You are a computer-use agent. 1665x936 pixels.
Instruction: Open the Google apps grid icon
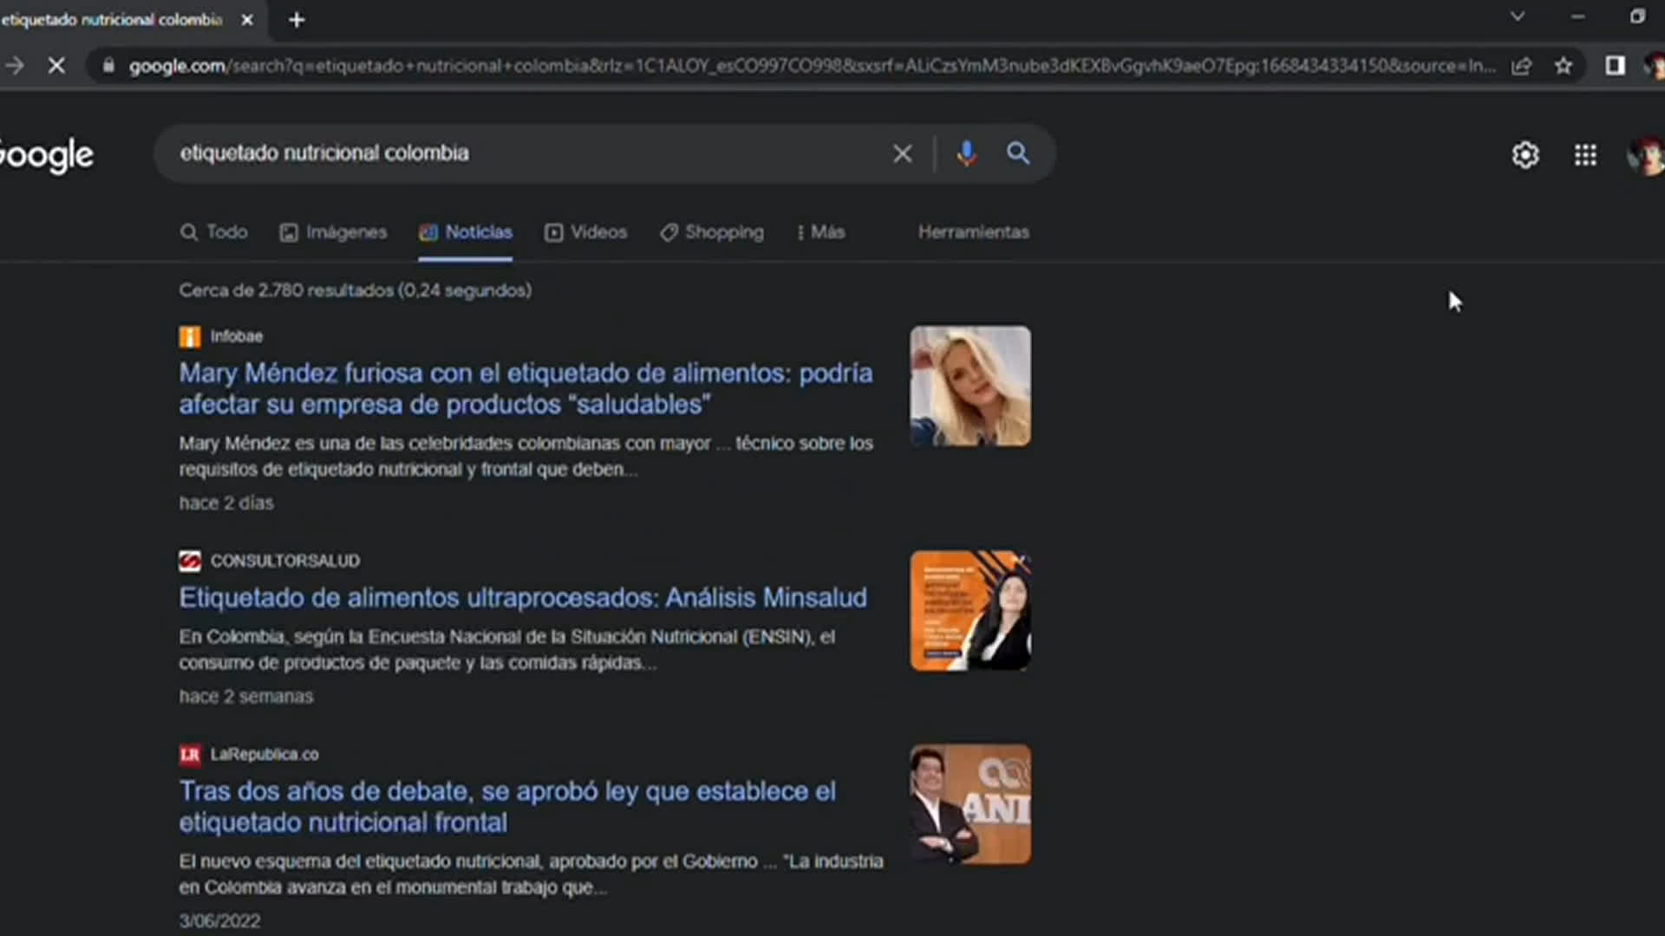(x=1585, y=155)
